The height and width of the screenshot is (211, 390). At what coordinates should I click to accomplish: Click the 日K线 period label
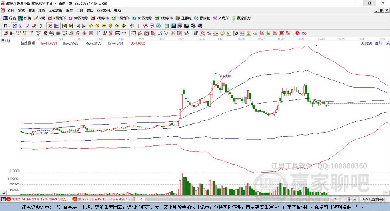(6, 41)
